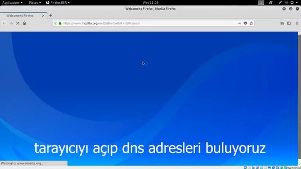This screenshot has height=169, width=301.
Task: Click the scrollbar up arrow
Action: tap(300, 33)
